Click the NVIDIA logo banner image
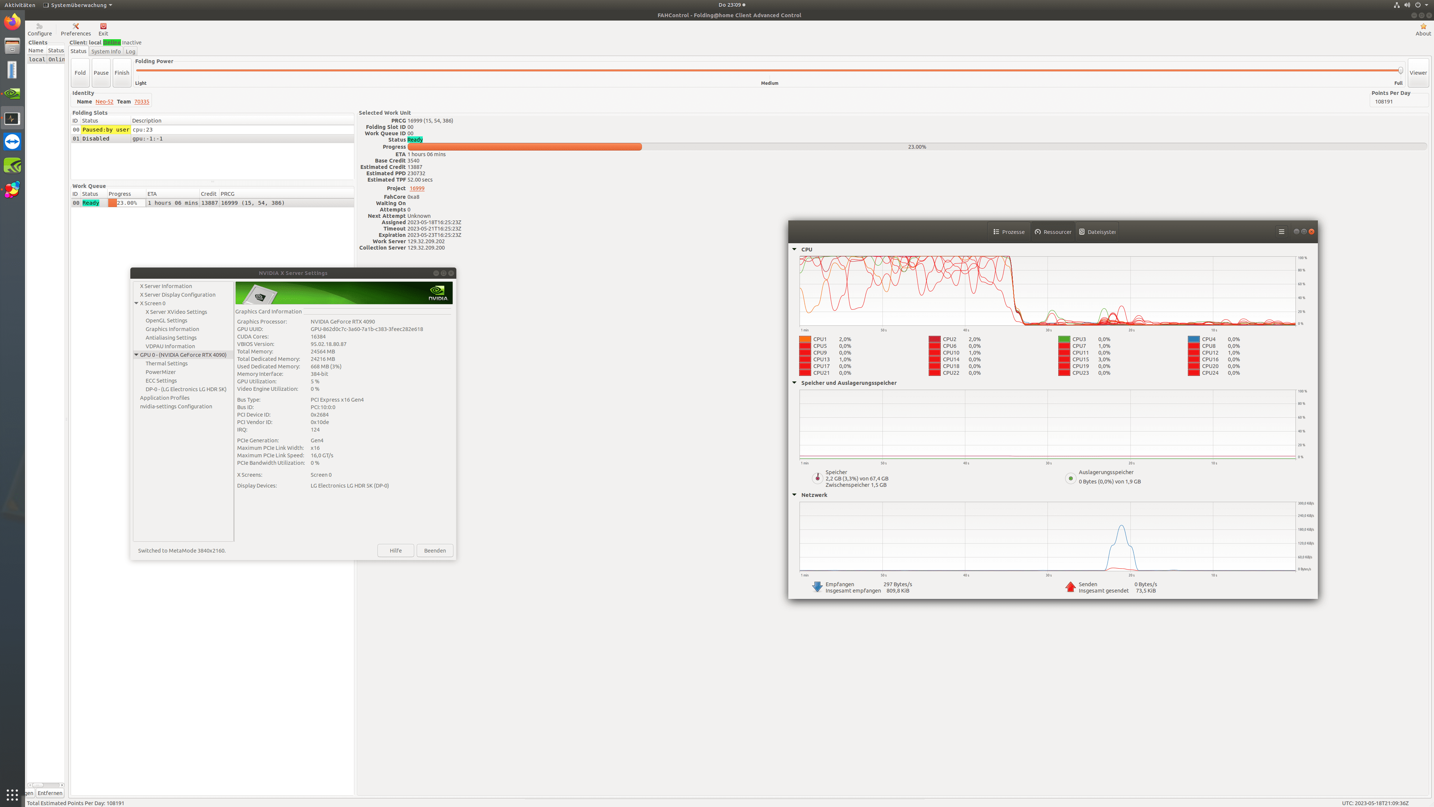 pyautogui.click(x=344, y=293)
